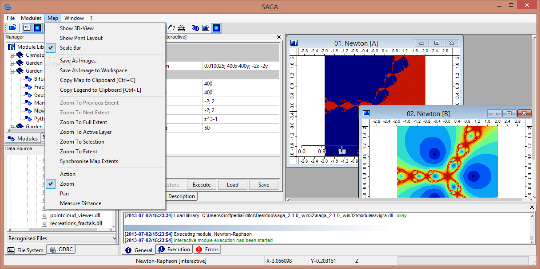Image resolution: width=540 pixels, height=269 pixels.
Task: Close the messages panel with its X
Action: (532, 207)
